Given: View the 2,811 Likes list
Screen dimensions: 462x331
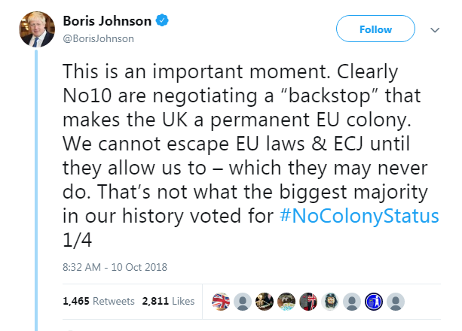Looking at the screenshot, I should (165, 302).
